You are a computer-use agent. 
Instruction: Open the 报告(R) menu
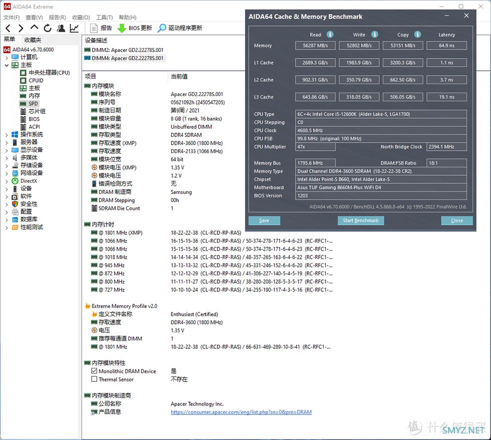(x=57, y=18)
